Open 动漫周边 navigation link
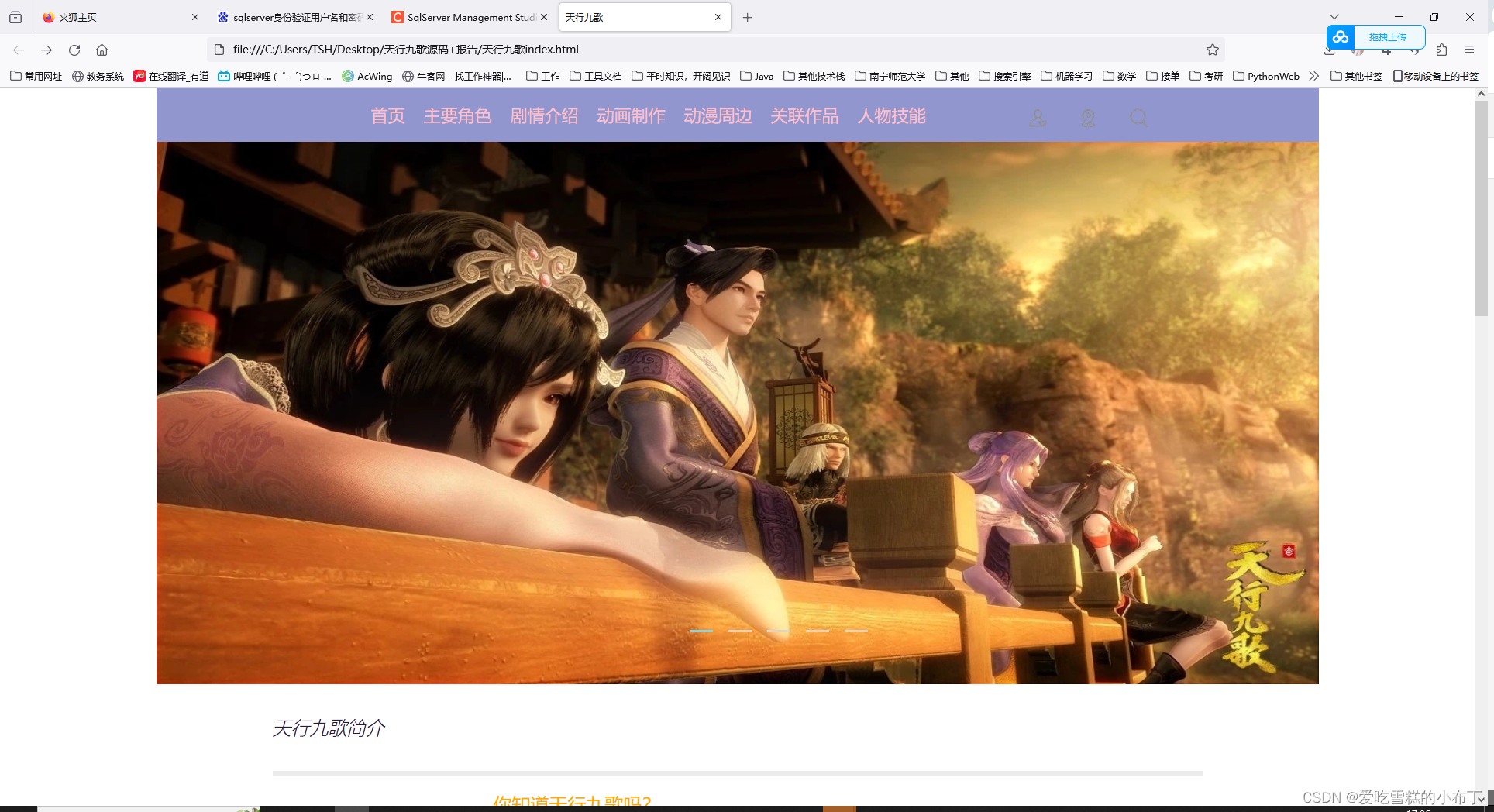The width and height of the screenshot is (1494, 812). coord(718,116)
